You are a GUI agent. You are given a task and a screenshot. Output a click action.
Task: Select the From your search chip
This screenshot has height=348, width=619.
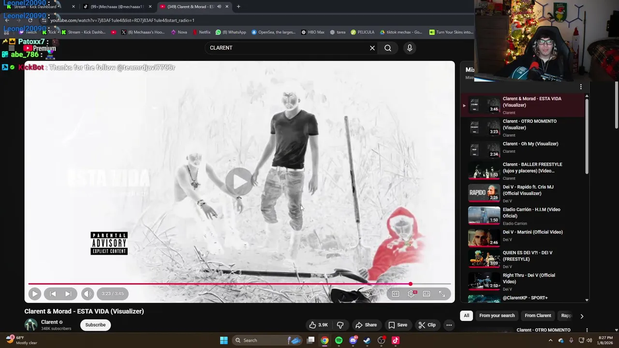[497, 316]
